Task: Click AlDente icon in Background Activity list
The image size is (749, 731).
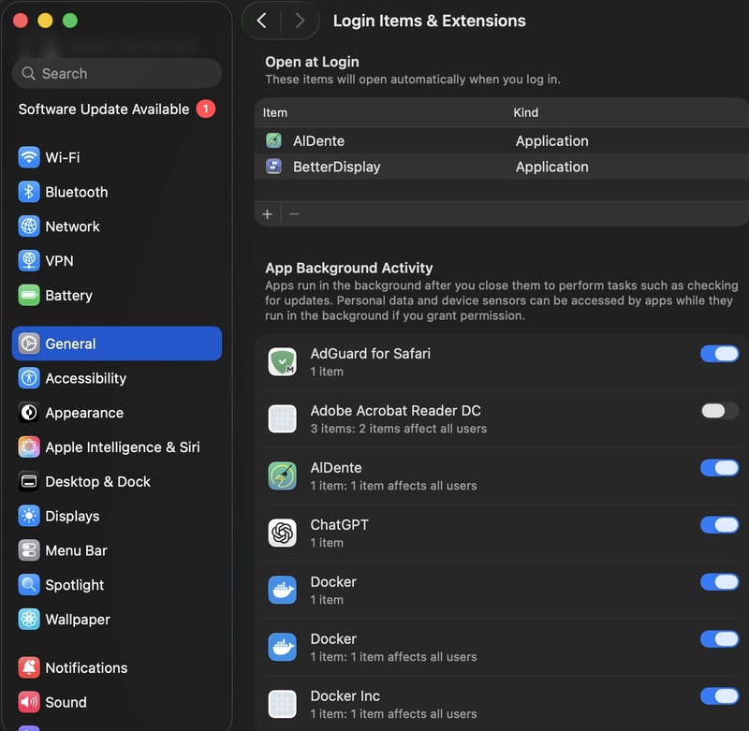Action: [283, 475]
